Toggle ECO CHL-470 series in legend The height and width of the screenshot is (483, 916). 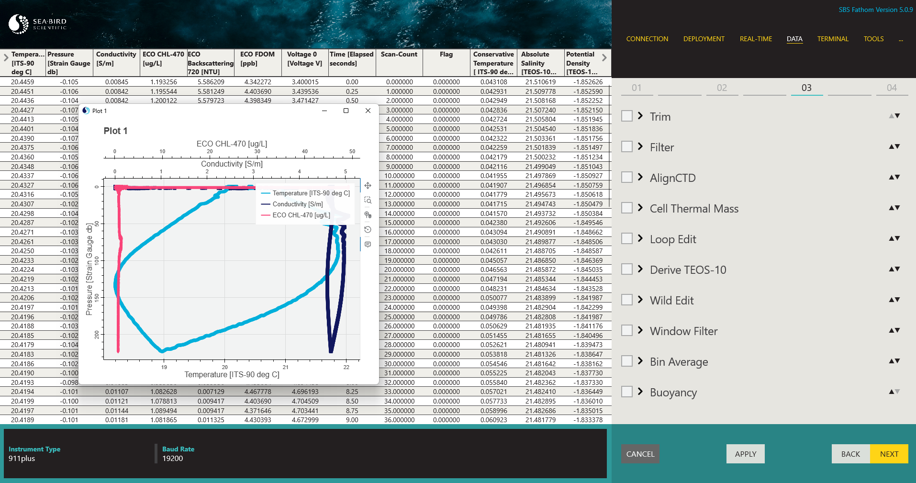296,215
